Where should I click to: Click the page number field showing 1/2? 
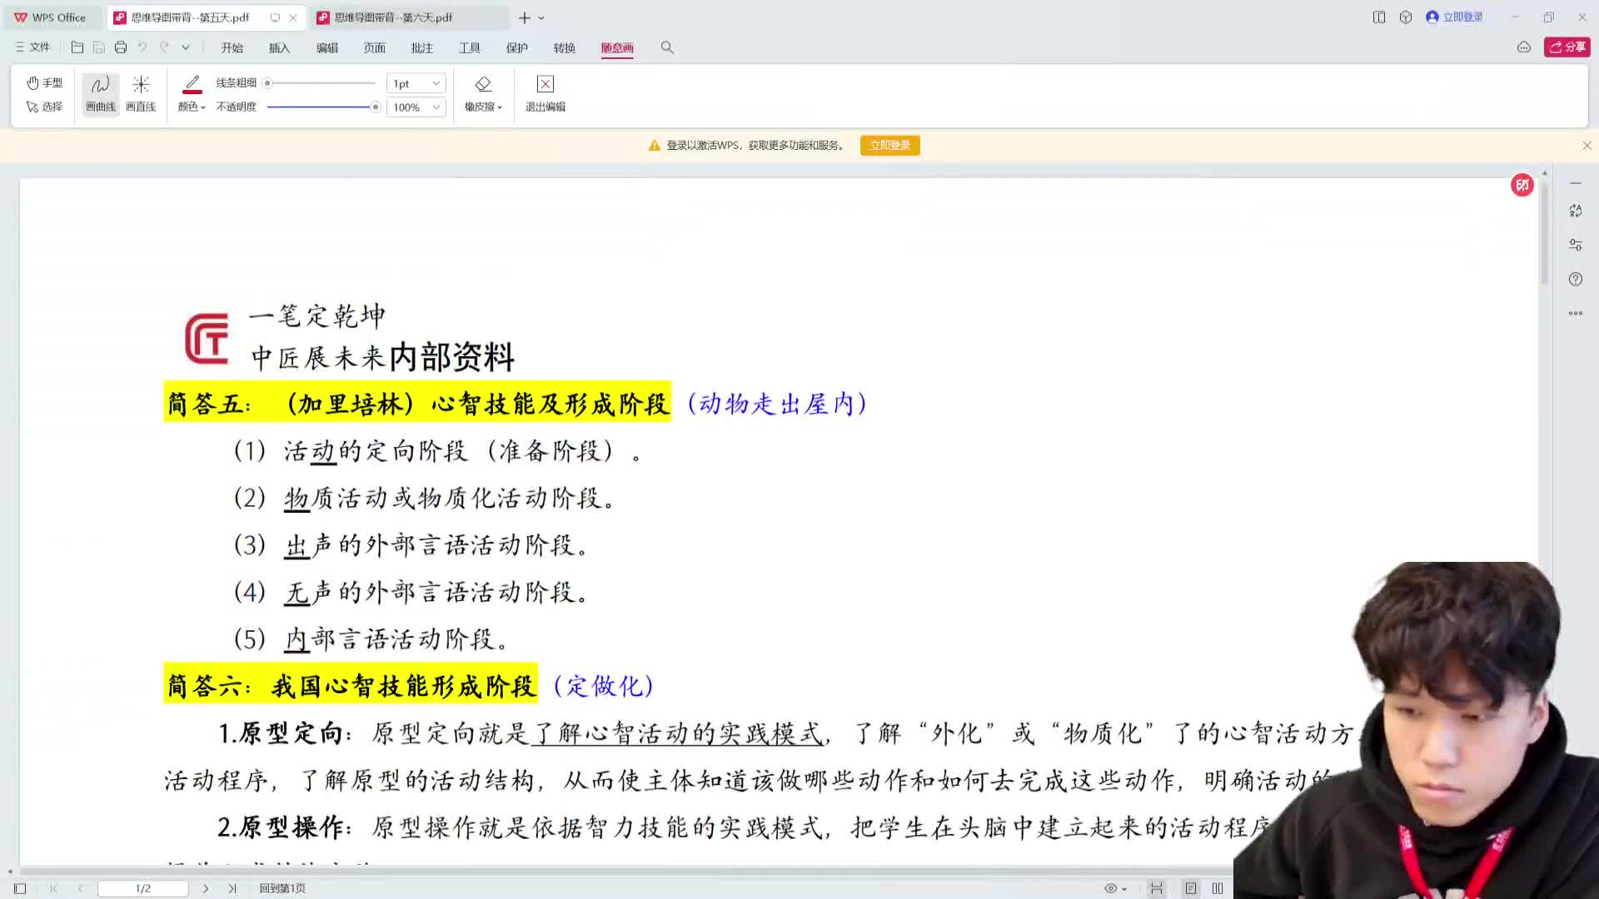142,888
